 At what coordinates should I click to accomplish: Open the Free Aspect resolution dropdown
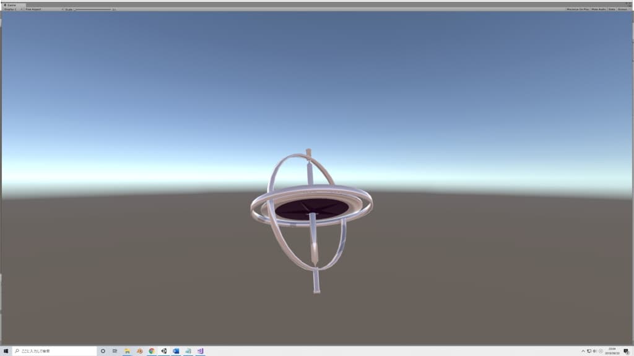[x=44, y=9]
